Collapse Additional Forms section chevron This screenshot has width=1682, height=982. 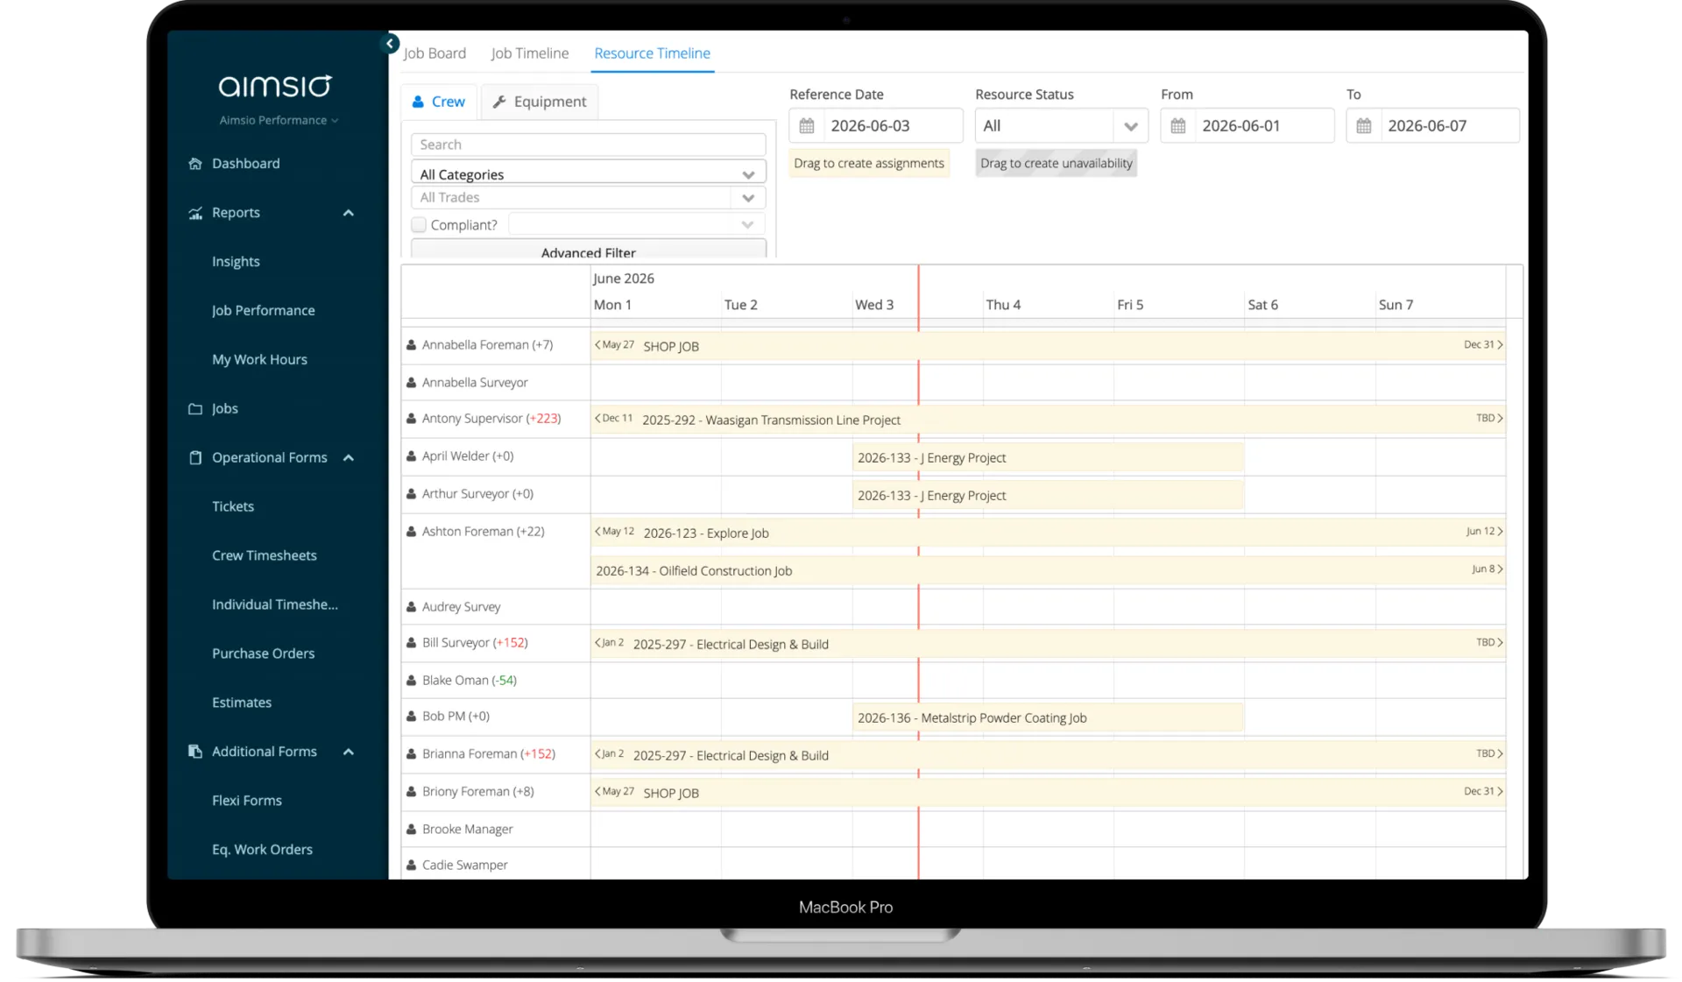pos(349,752)
